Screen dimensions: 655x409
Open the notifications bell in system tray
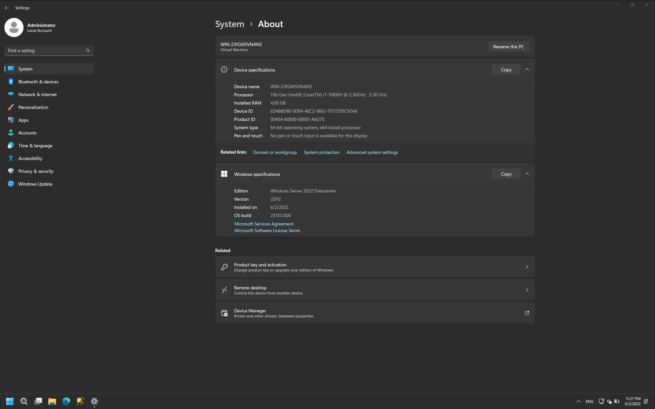pos(646,401)
